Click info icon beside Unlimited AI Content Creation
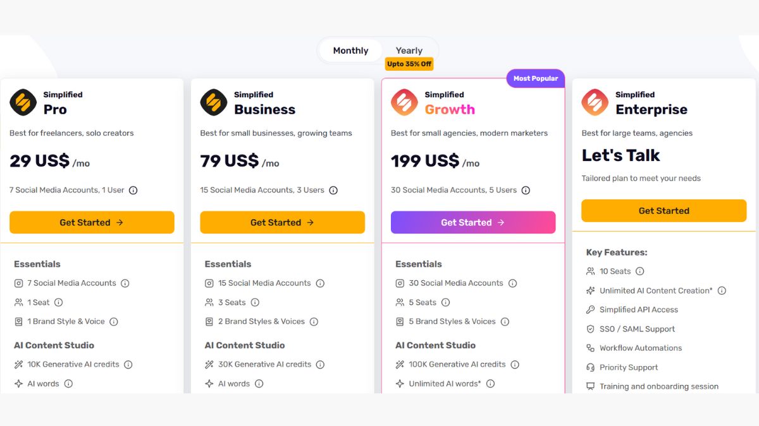The height and width of the screenshot is (426, 759). (722, 291)
